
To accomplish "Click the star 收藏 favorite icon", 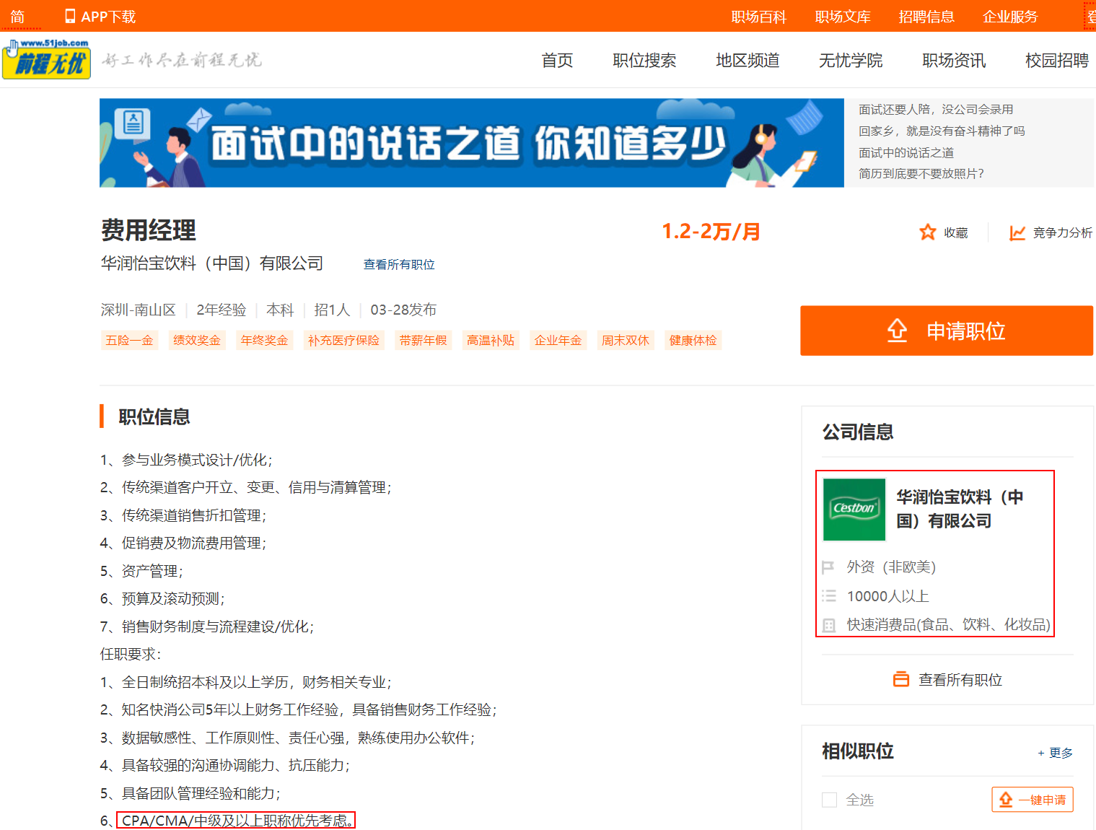I will (x=928, y=232).
